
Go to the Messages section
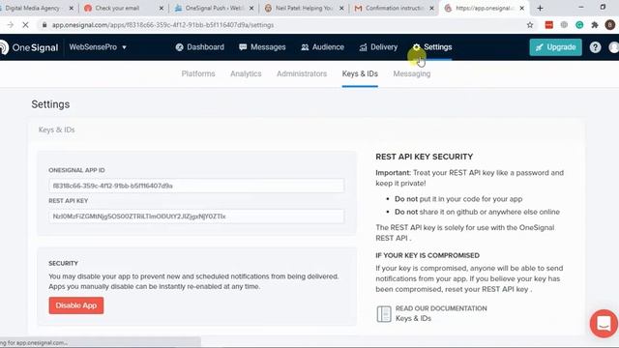click(x=262, y=47)
